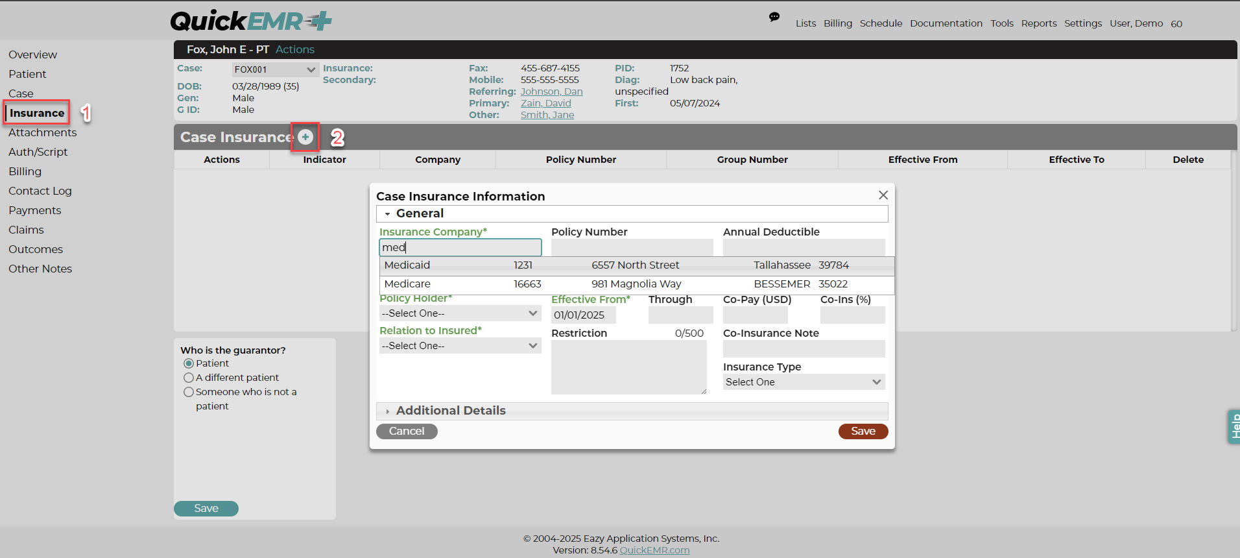Go to Claims in the sidebar
Image resolution: width=1240 pixels, height=558 pixels.
coord(27,230)
